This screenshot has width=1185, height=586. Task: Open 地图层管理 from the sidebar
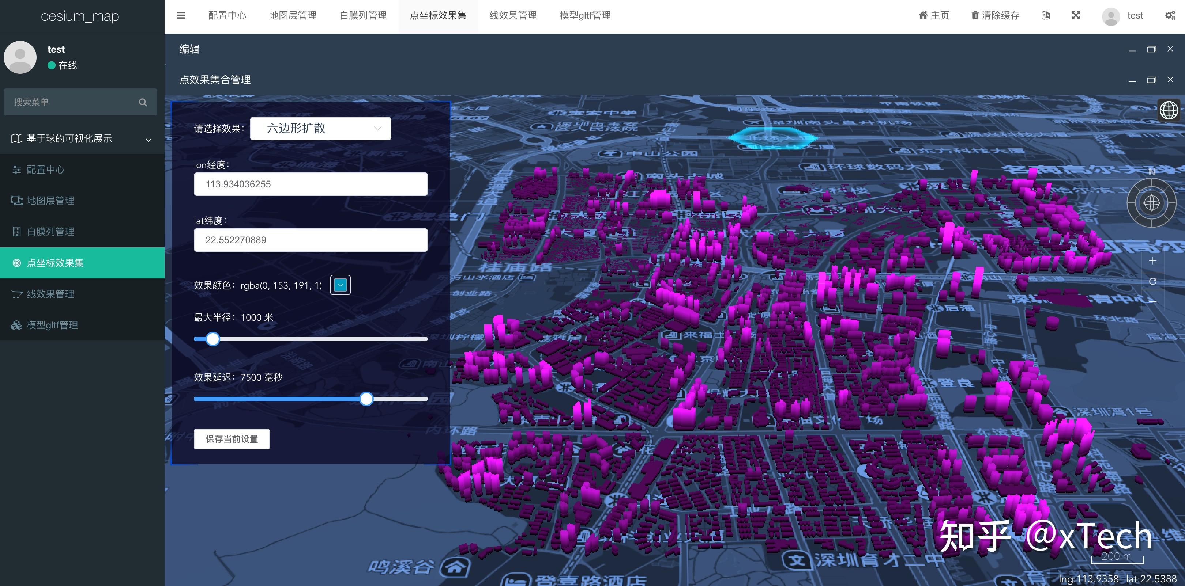[50, 201]
